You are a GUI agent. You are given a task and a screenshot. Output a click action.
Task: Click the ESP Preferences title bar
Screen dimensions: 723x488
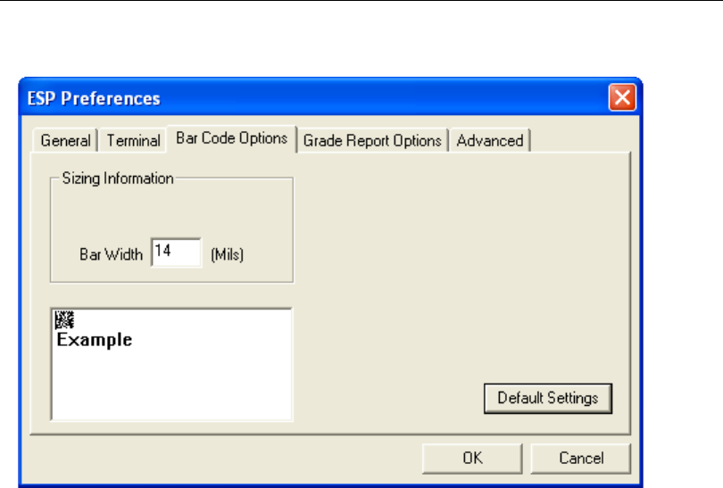[312, 97]
